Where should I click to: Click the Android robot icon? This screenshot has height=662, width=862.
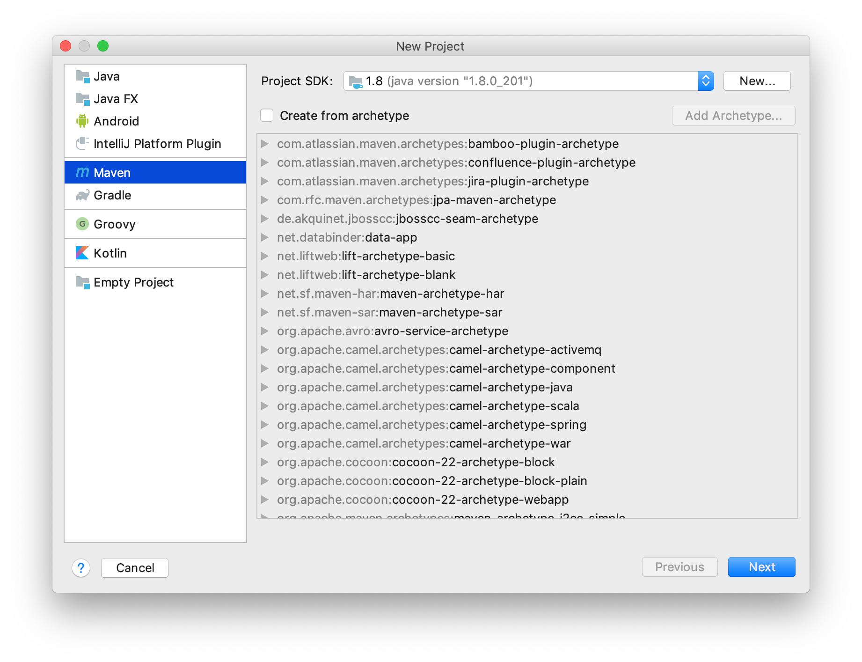[82, 121]
